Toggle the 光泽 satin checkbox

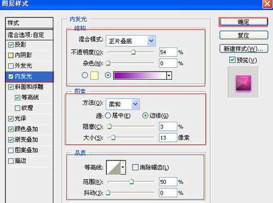click(x=11, y=119)
